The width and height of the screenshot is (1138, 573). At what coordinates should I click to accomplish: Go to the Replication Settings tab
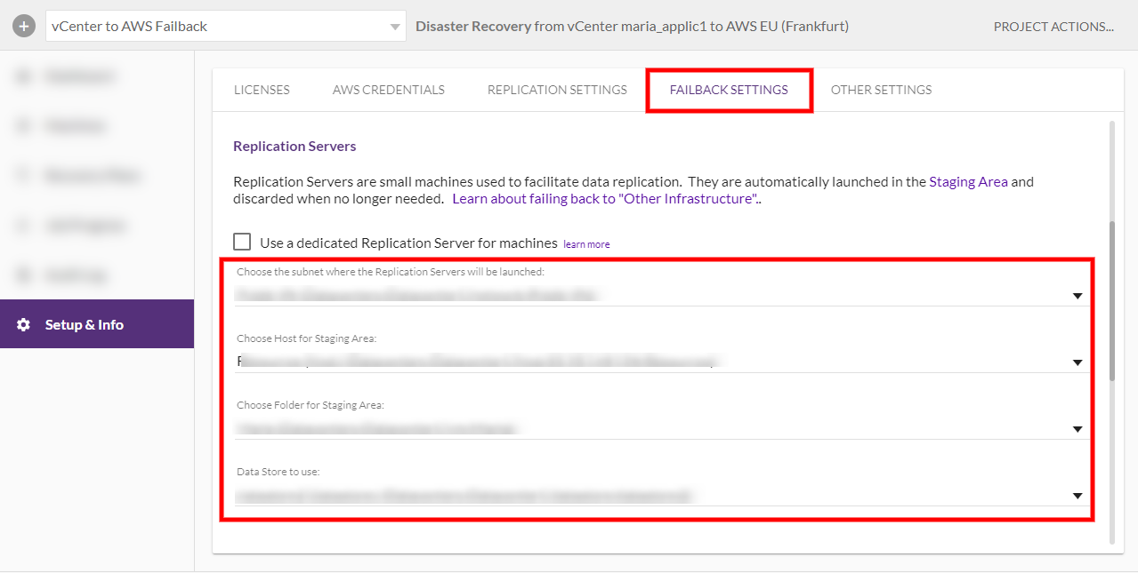click(557, 90)
